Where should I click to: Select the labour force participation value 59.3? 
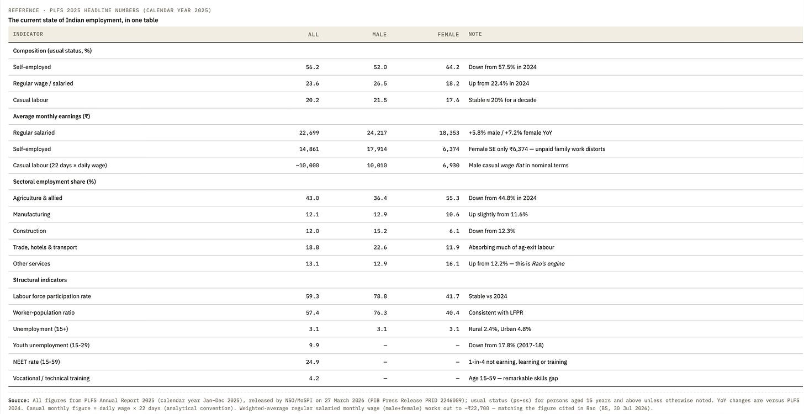313,296
